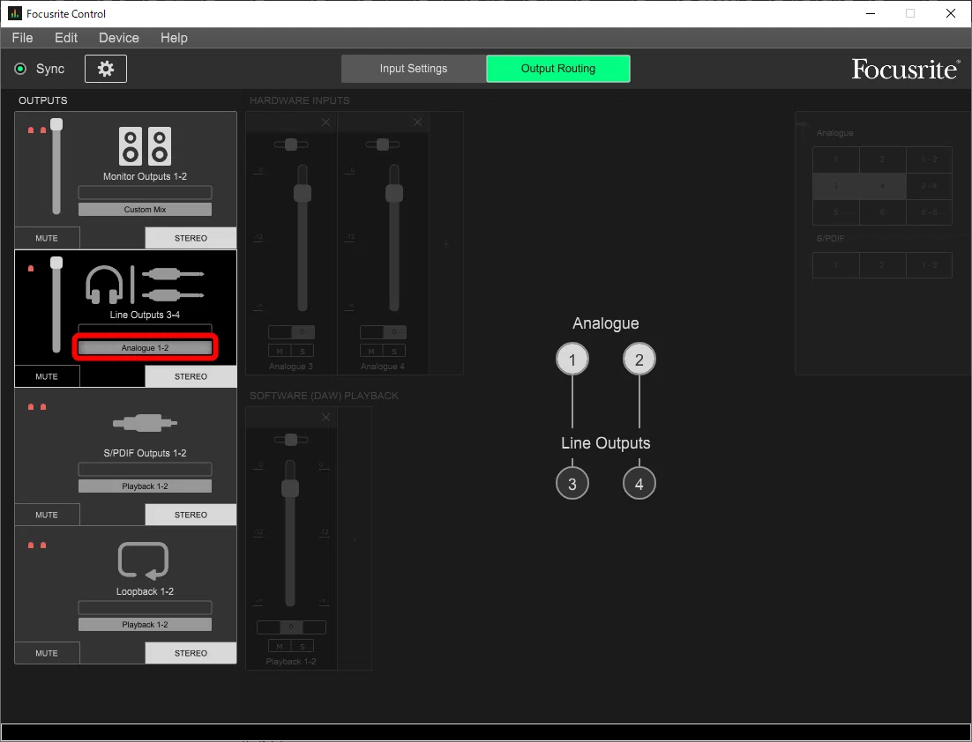
Task: Solo the Playback 1-2 mixer channel (S)
Action: [x=303, y=647]
